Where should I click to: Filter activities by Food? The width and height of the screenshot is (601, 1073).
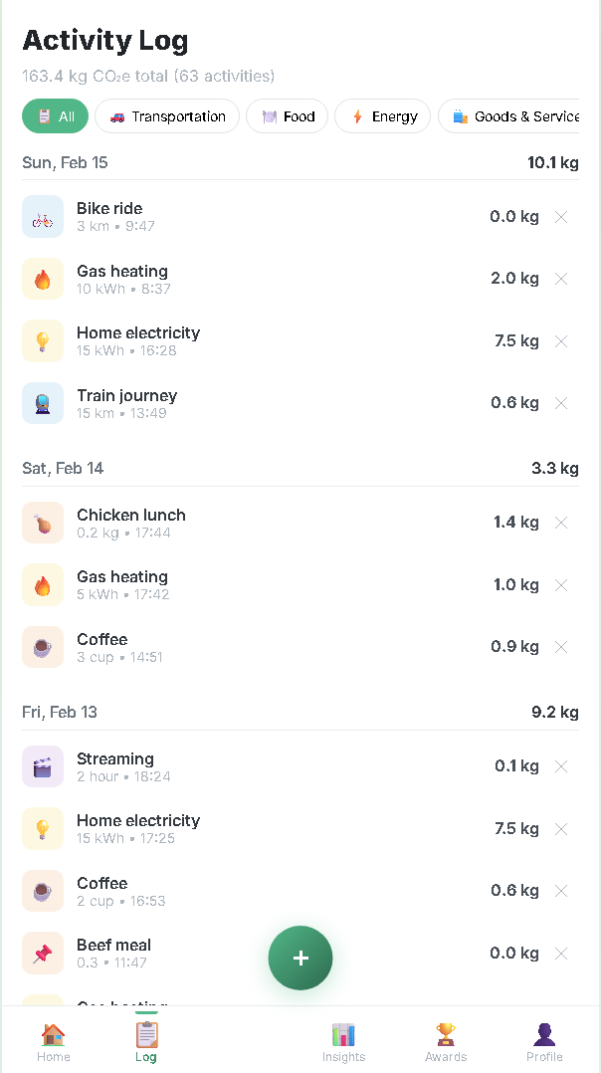point(288,116)
